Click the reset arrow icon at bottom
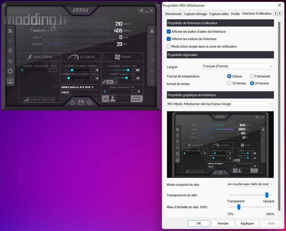286x231 pixels. pyautogui.click(x=73, y=103)
